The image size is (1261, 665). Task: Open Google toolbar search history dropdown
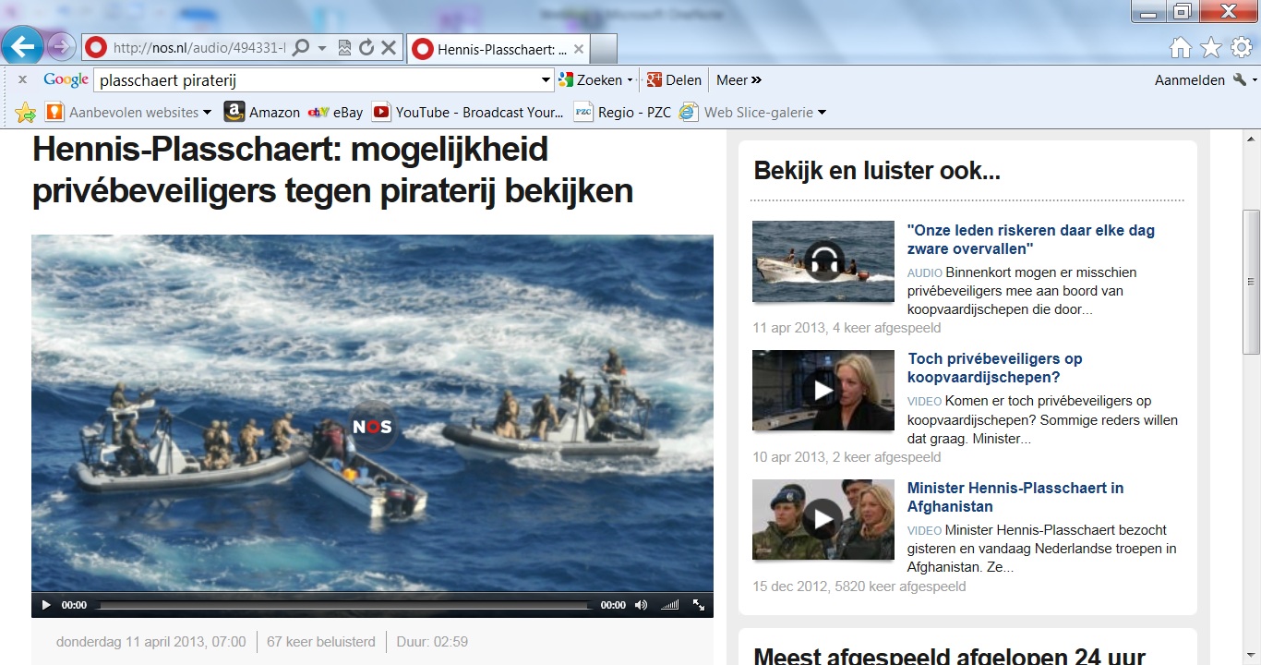point(546,80)
